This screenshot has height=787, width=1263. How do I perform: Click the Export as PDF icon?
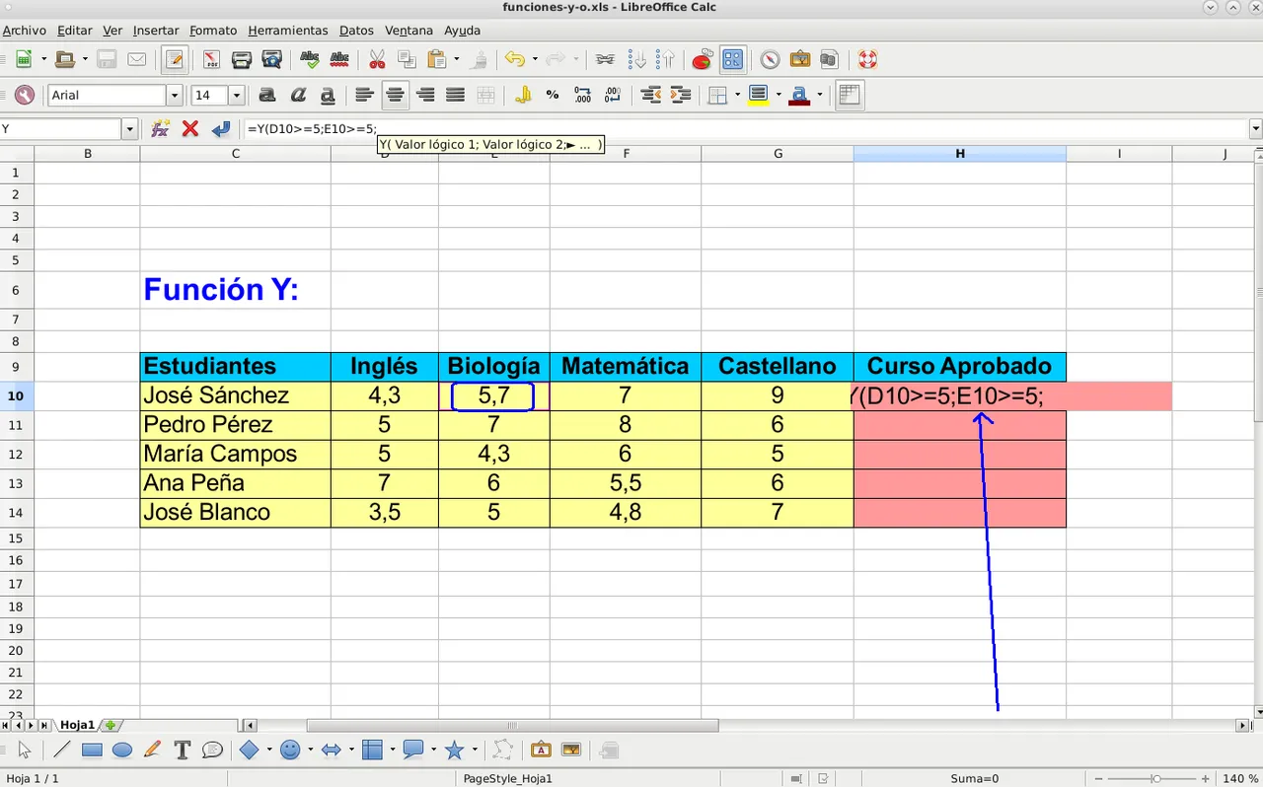(x=211, y=59)
